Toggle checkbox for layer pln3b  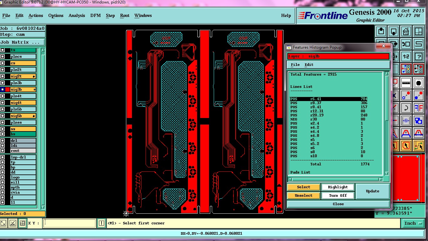3,83
